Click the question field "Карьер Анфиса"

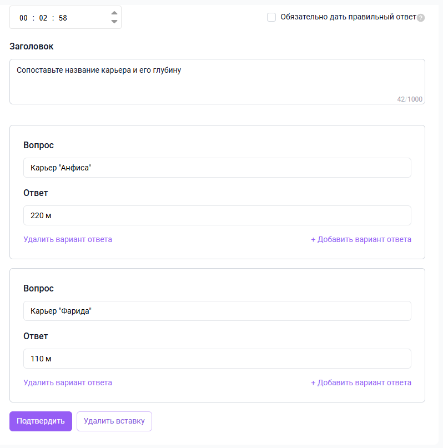pos(217,168)
